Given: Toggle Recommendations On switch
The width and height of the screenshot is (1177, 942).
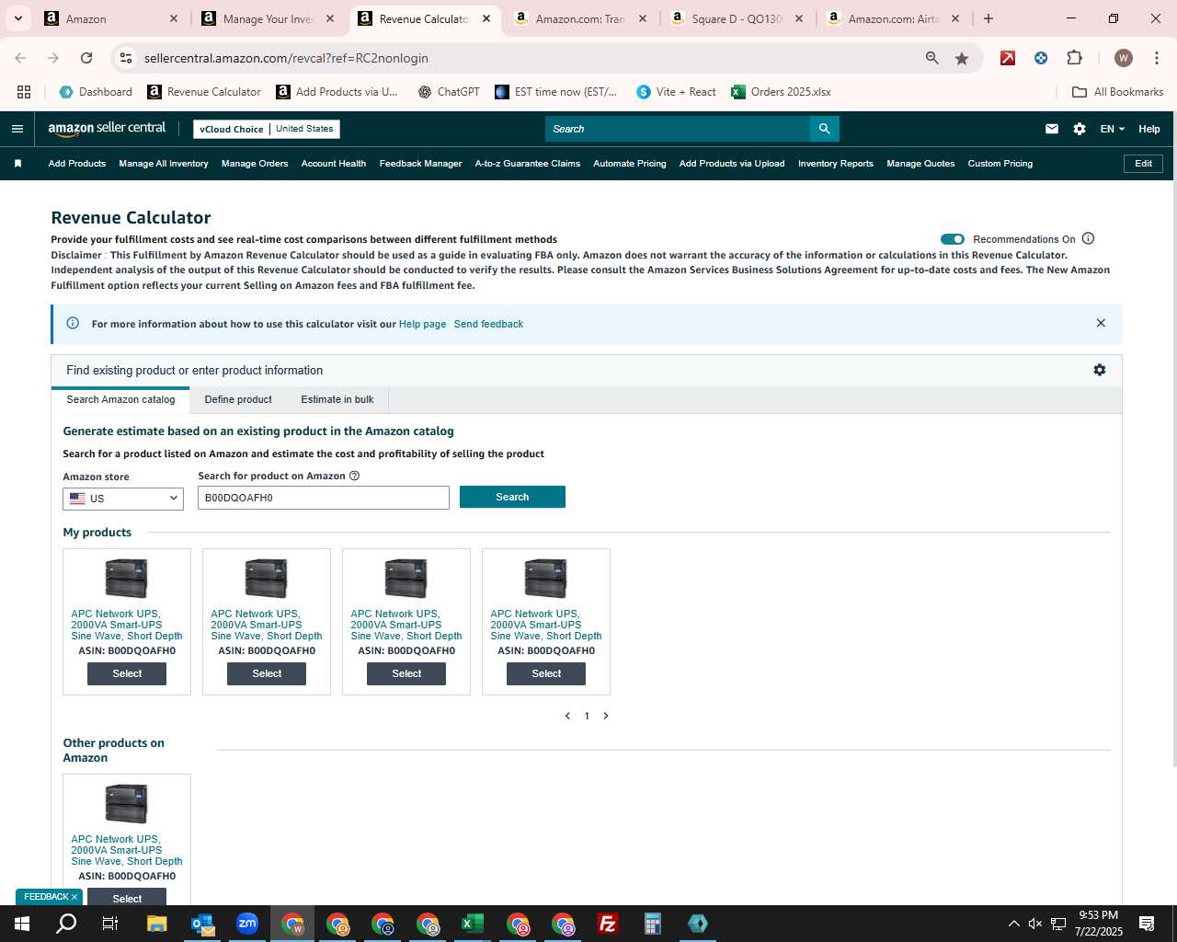Looking at the screenshot, I should pos(953,239).
